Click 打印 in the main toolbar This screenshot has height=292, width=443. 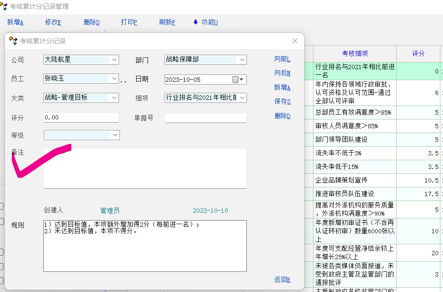(129, 22)
